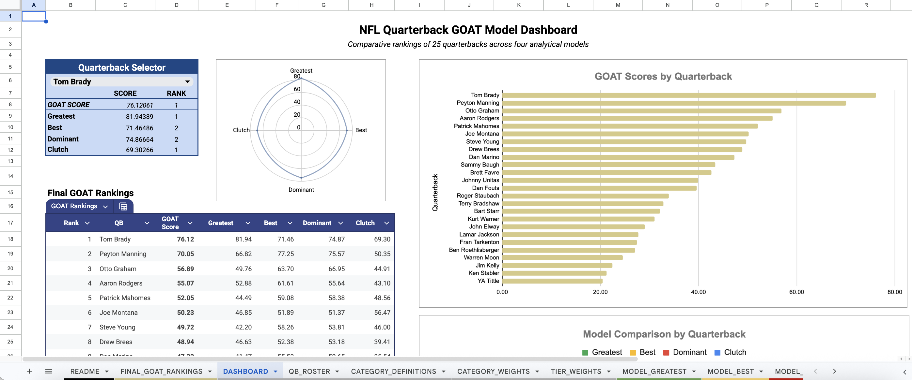Click the right sheet-tab scroll arrow

coord(834,371)
